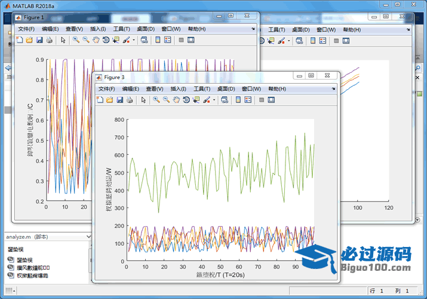Image resolution: width=427 pixels, height=299 pixels.
Task: Open file icon in Figure 3 toolbar
Action: click(x=110, y=100)
